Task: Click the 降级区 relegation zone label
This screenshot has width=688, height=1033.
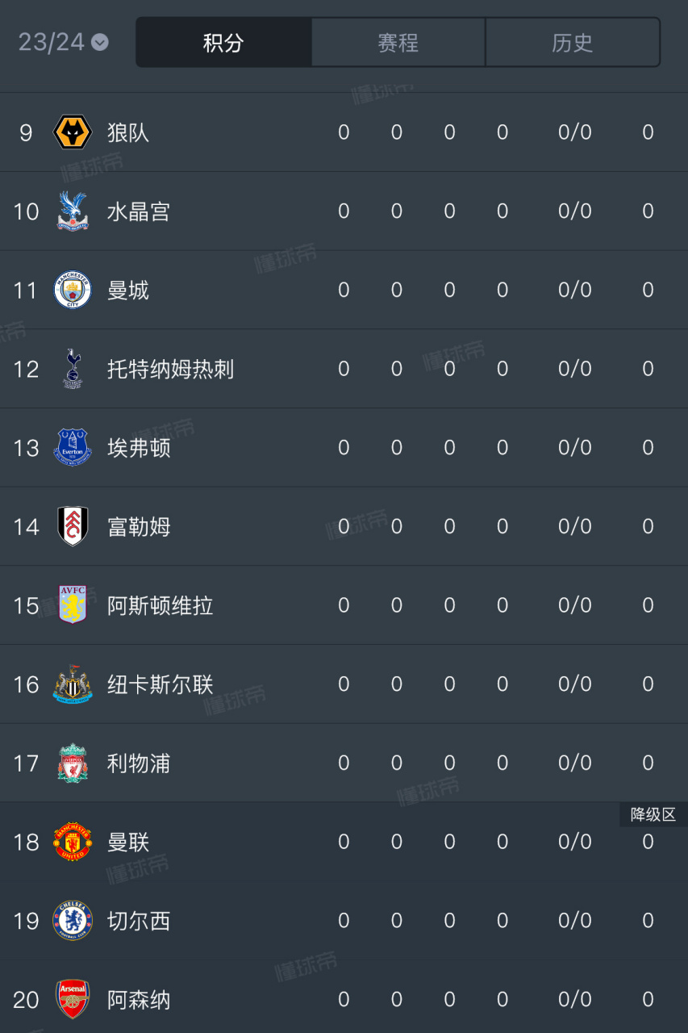Action: [653, 814]
